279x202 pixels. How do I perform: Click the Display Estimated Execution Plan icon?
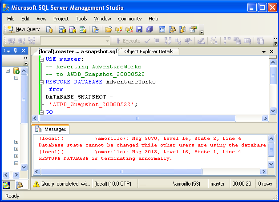pos(168,41)
